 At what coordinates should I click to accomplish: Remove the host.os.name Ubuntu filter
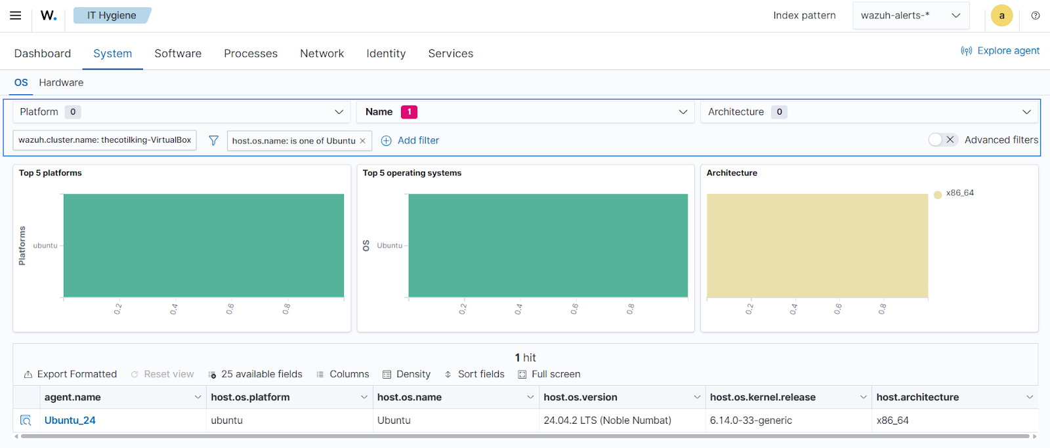(362, 141)
